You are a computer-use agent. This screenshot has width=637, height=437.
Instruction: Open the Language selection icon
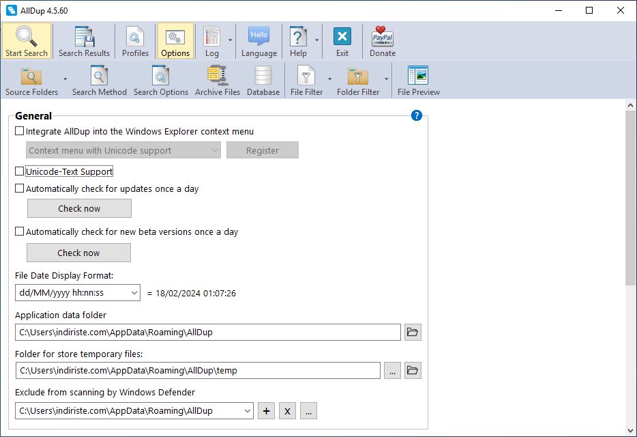click(x=259, y=37)
